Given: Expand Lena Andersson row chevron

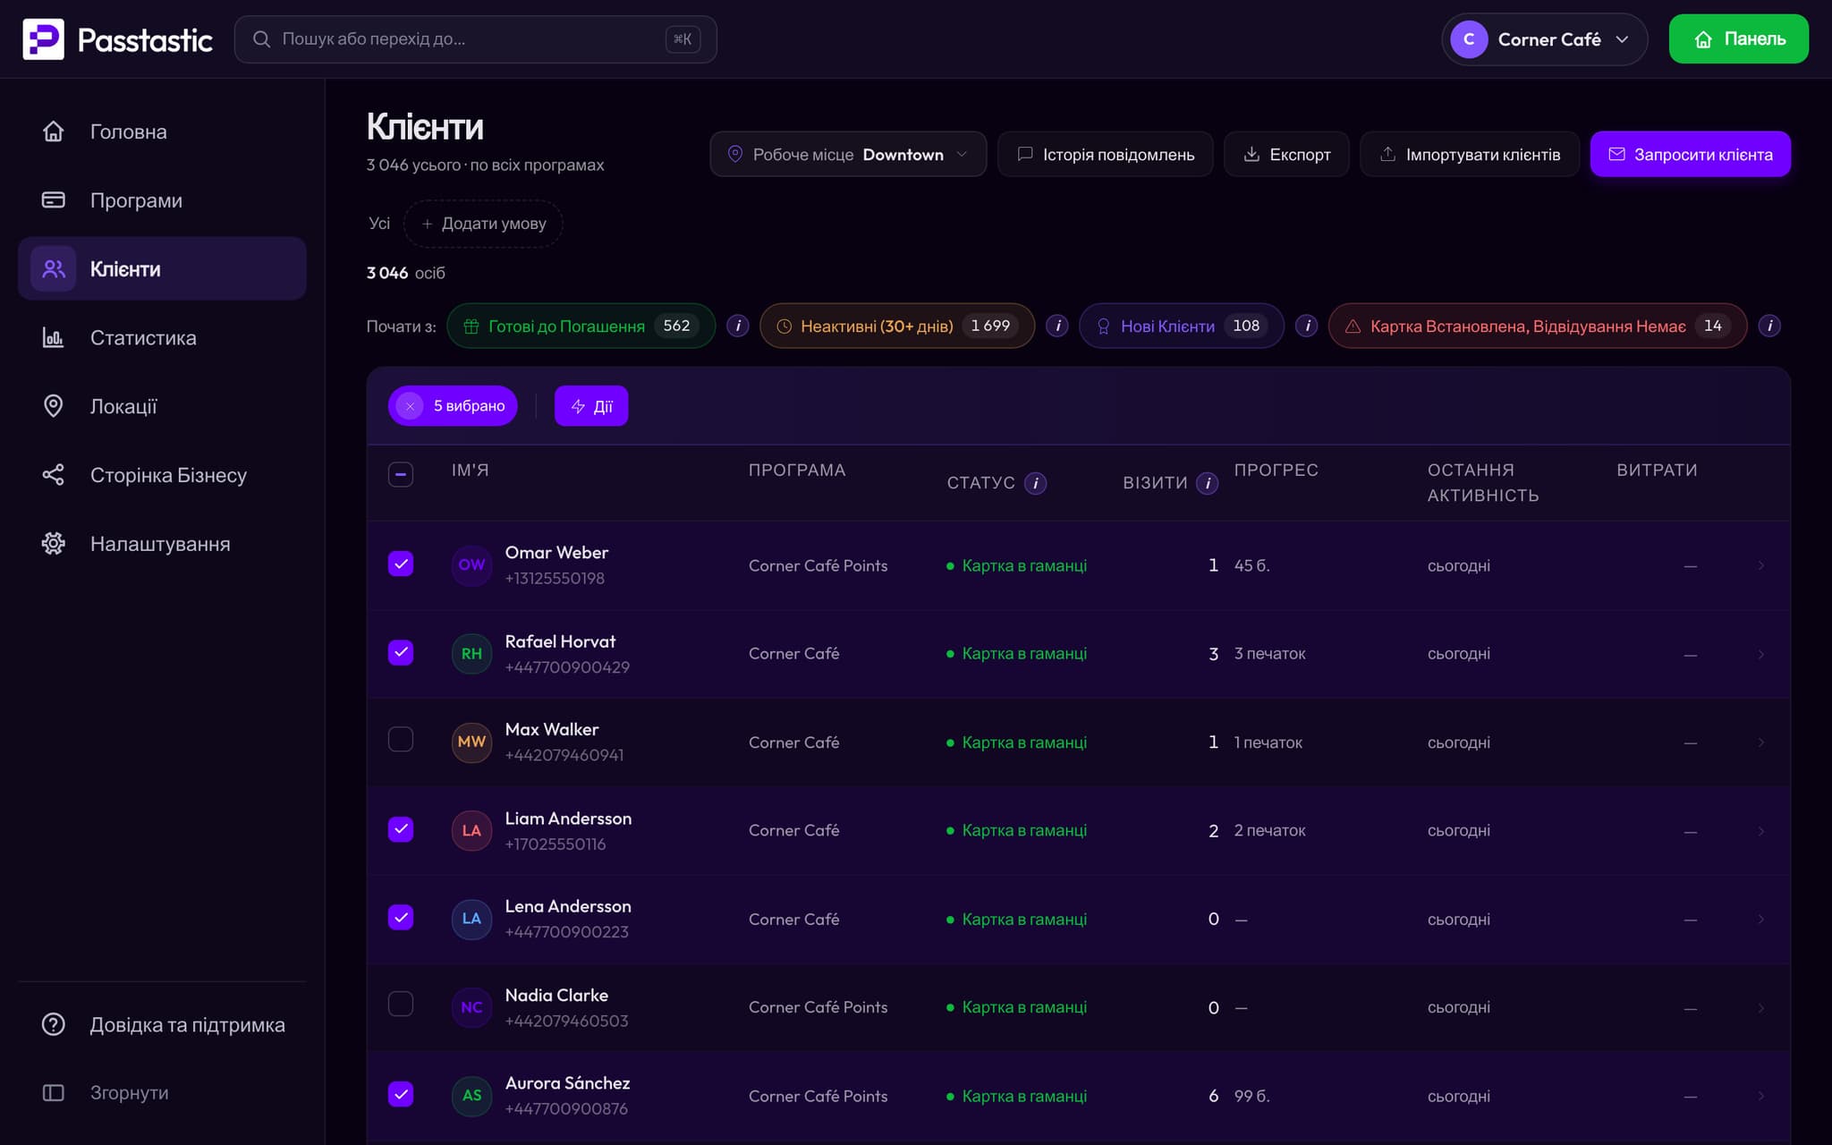Looking at the screenshot, I should click(1760, 920).
